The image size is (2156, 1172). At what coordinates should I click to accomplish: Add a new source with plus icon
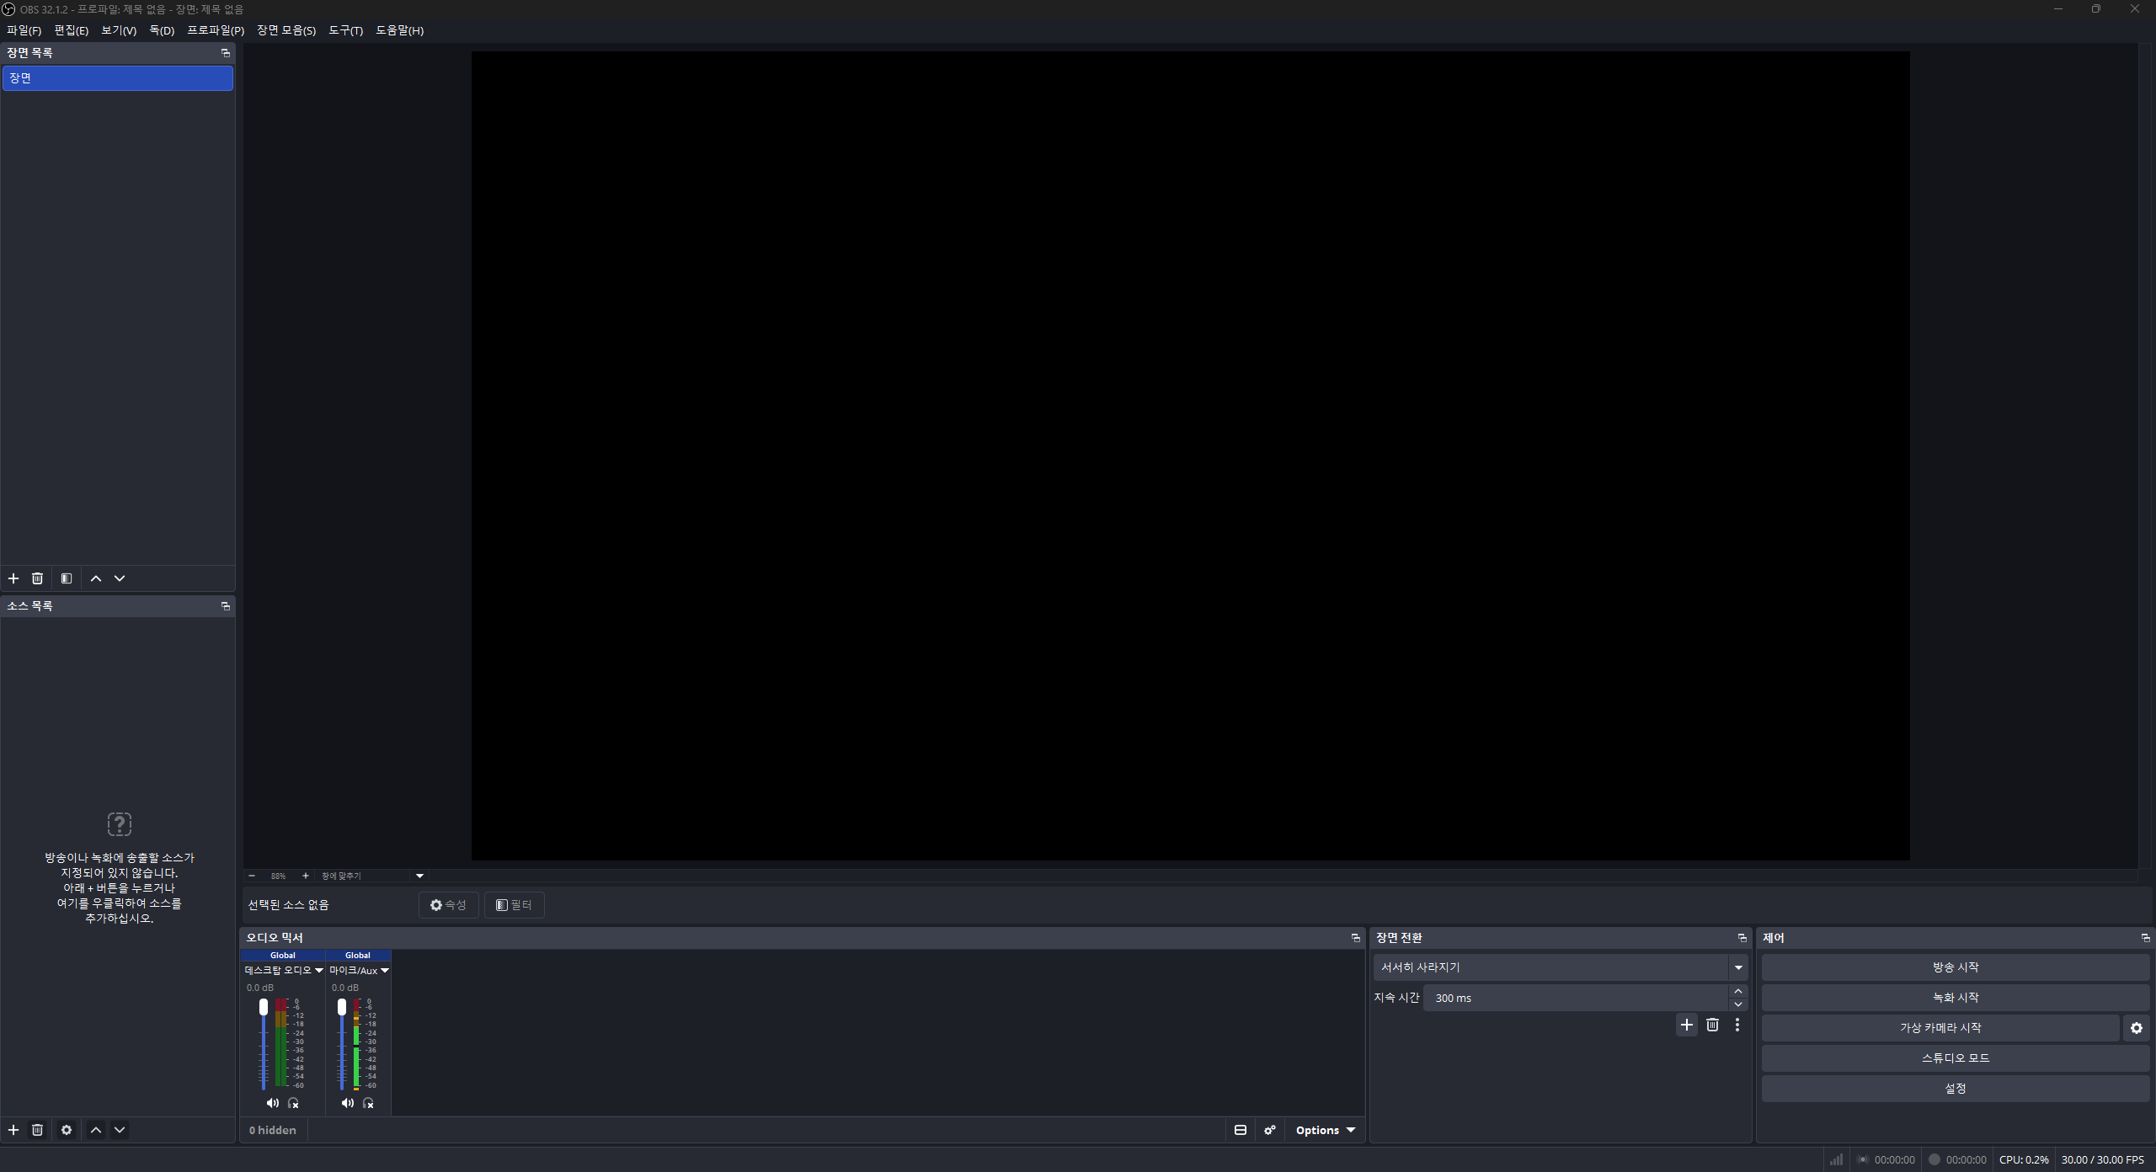(13, 1130)
